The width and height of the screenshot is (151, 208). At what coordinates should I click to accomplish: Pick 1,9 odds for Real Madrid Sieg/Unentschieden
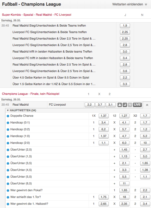tap(125, 26)
